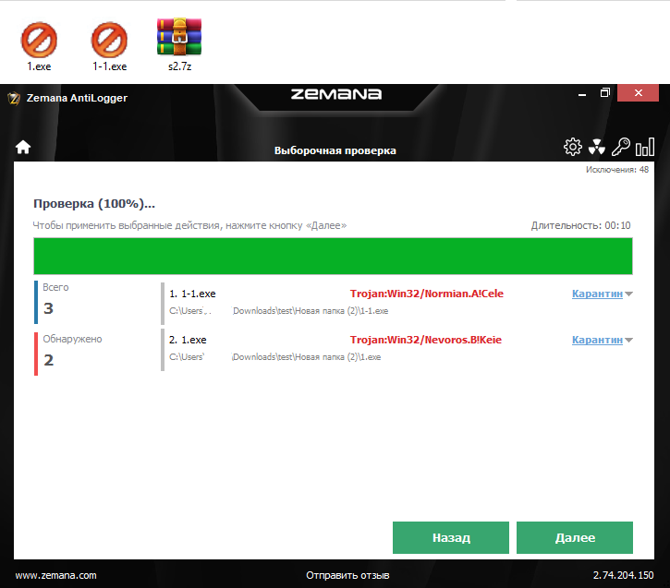Viewport: 670px width, 588px height.
Task: Select detection row 1. 1-1.exe
Action: [397, 303]
